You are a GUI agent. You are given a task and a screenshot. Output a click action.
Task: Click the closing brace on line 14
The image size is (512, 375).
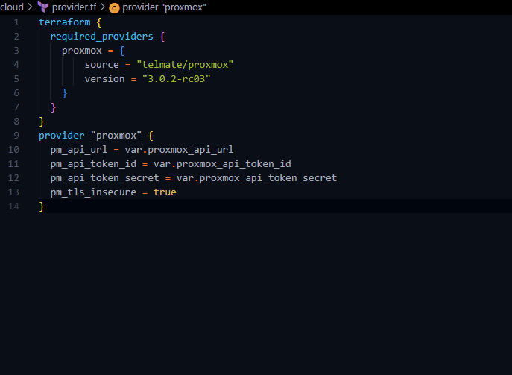pos(42,207)
